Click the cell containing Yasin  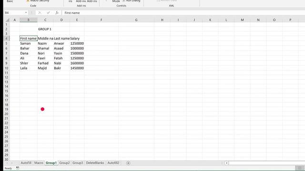(x=61, y=53)
